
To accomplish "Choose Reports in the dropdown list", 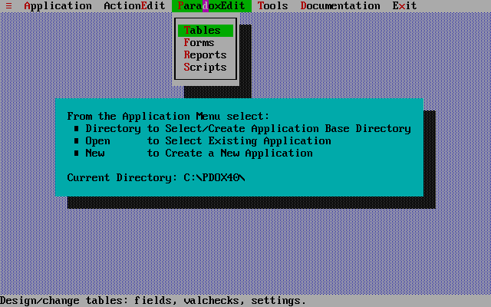I will tap(206, 54).
